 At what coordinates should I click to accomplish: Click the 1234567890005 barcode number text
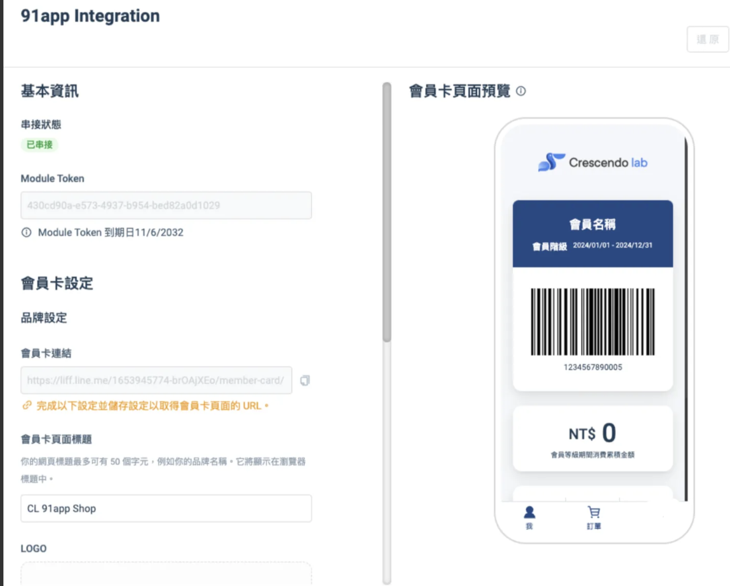pyautogui.click(x=593, y=367)
